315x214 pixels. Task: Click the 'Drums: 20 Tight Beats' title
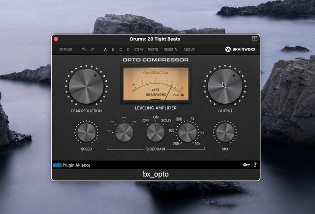coord(155,39)
